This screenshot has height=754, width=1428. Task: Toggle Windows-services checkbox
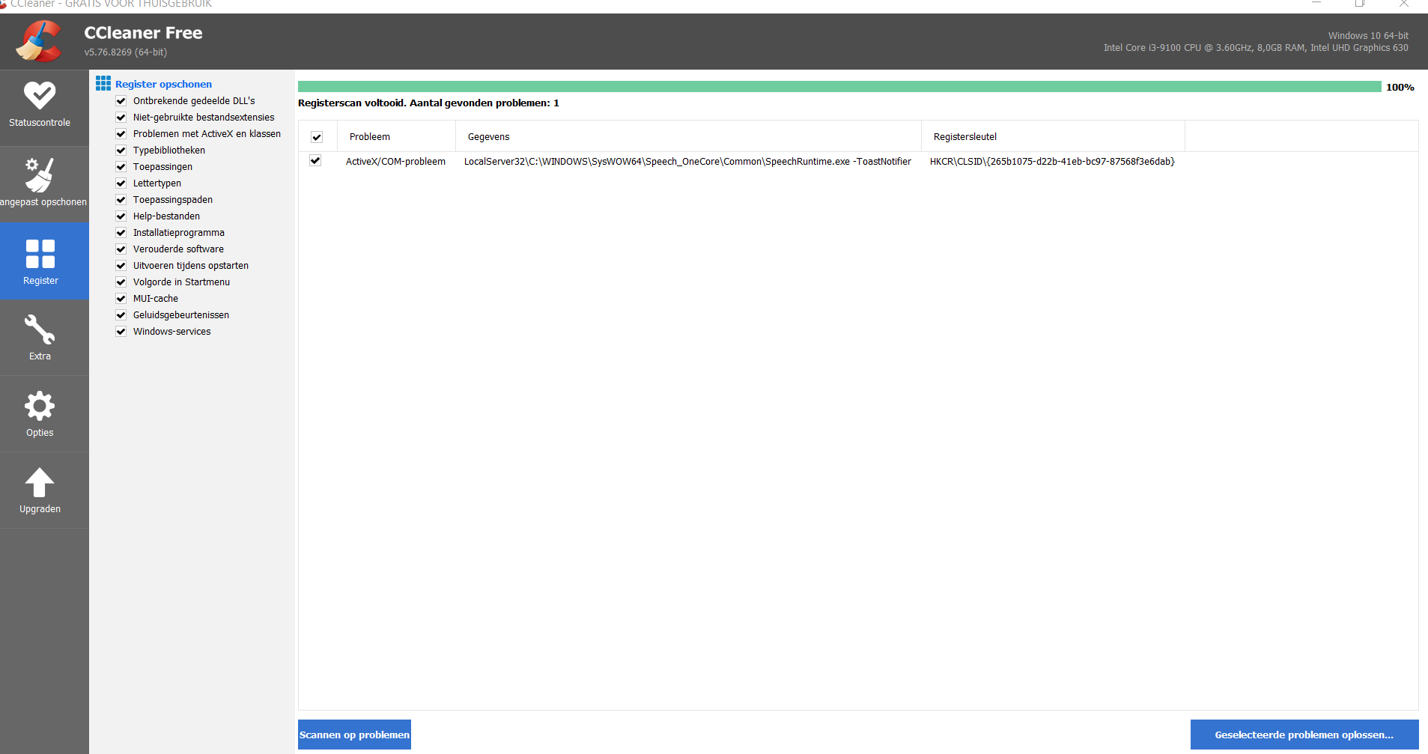[121, 331]
